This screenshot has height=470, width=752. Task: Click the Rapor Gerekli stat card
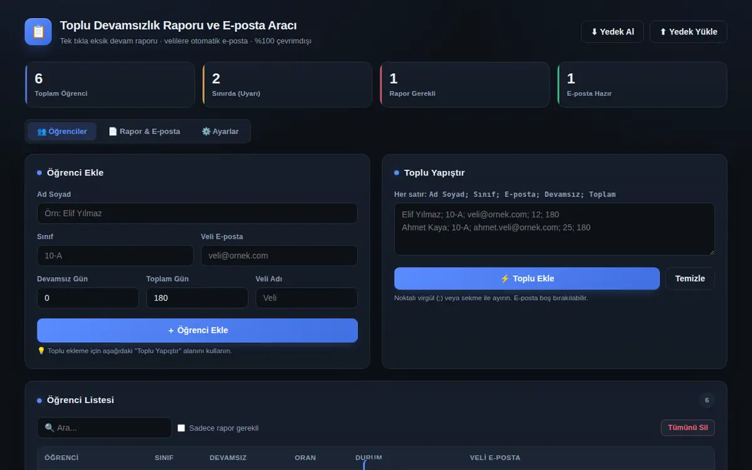(x=464, y=85)
